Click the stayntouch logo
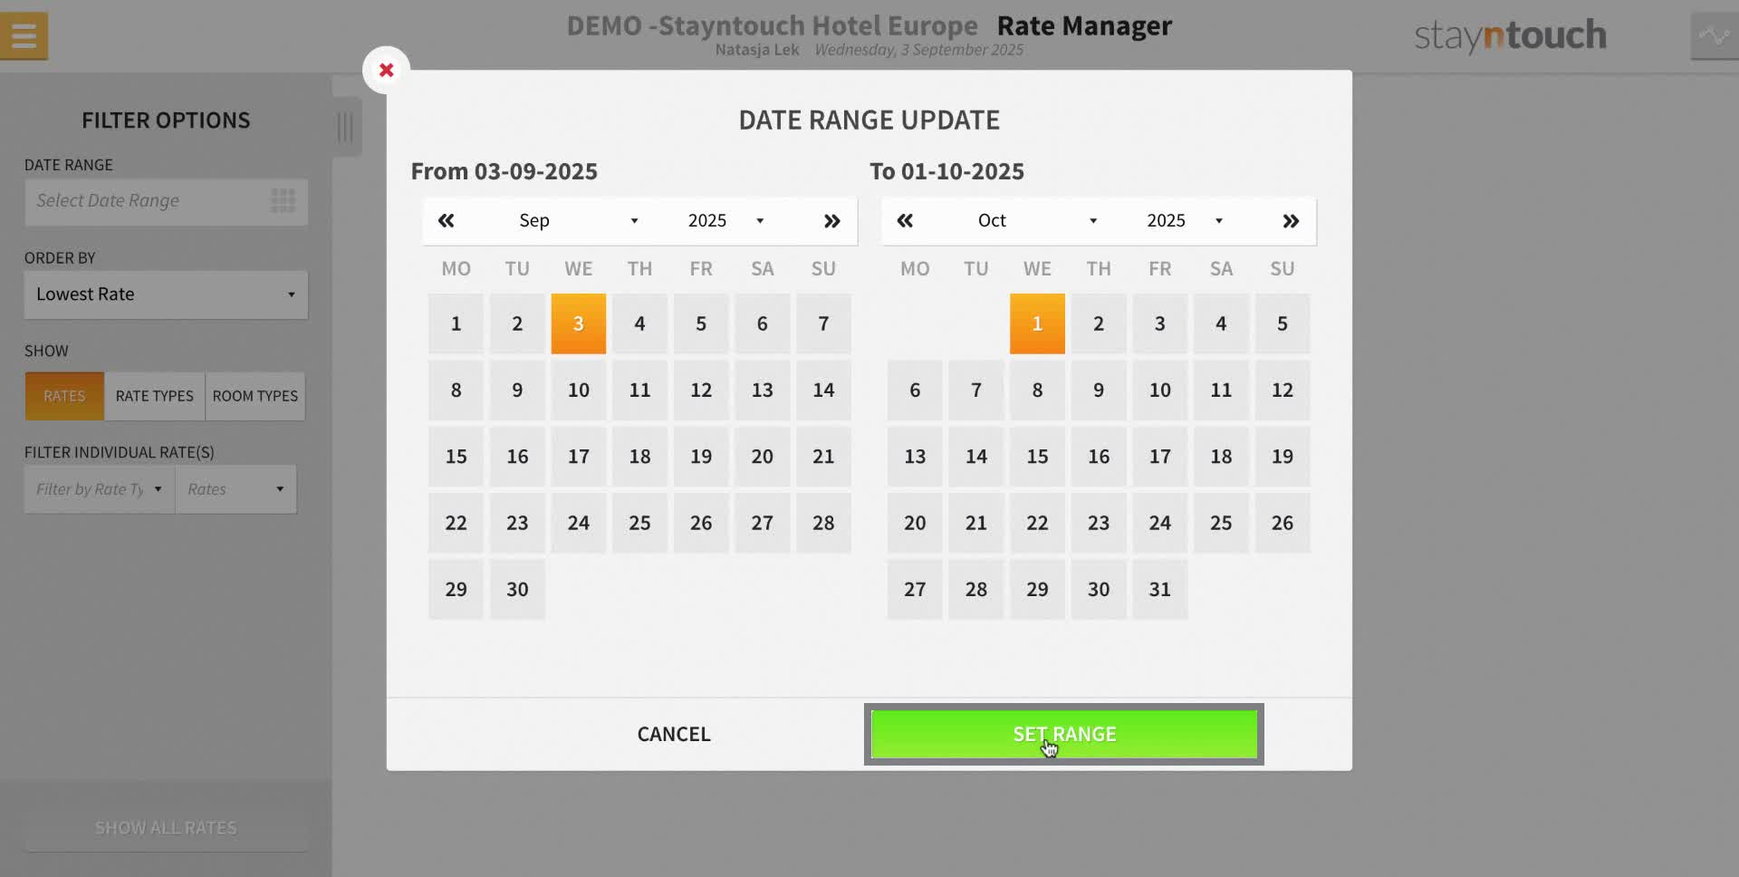Screen dimensions: 1739x877 1511,35
